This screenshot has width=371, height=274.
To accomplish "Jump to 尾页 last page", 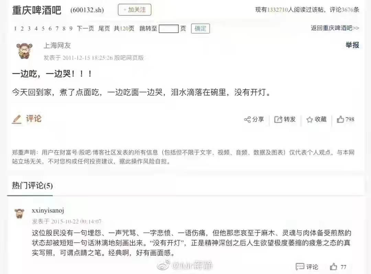I will pyautogui.click(x=104, y=28).
